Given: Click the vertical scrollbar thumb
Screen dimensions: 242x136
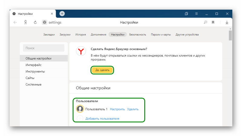Looking at the screenshot, I should tap(230, 35).
